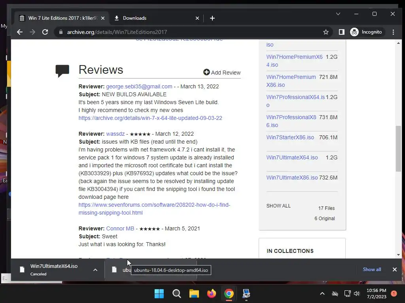Open the tab search chevron in title bar

pos(338,14)
